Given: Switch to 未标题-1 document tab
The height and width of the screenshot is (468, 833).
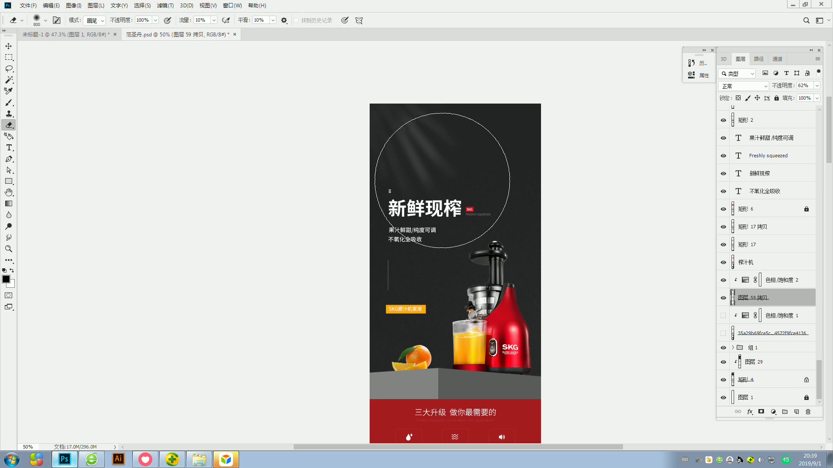Looking at the screenshot, I should (x=66, y=34).
